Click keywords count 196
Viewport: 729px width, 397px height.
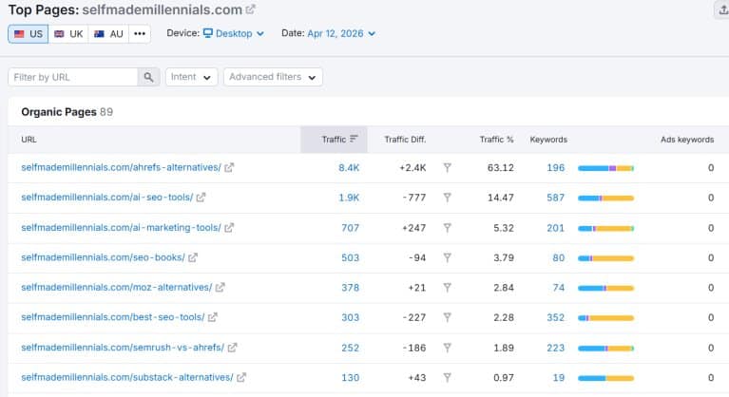click(x=556, y=167)
